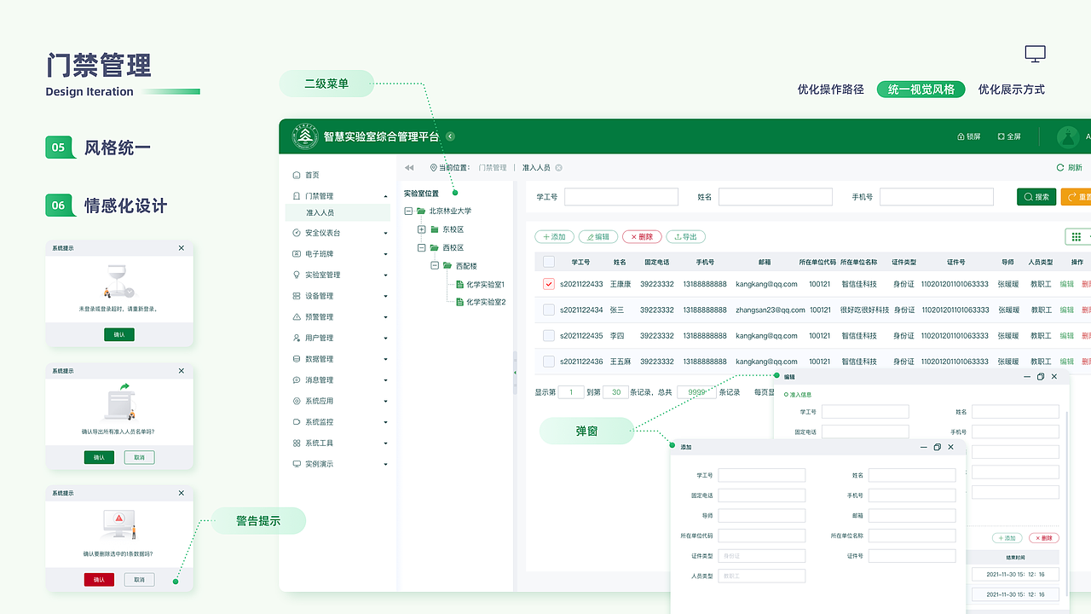Image resolution: width=1091 pixels, height=614 pixels.
Task: Collapse sidebar via arrow beside platform title
Action: pyautogui.click(x=450, y=136)
